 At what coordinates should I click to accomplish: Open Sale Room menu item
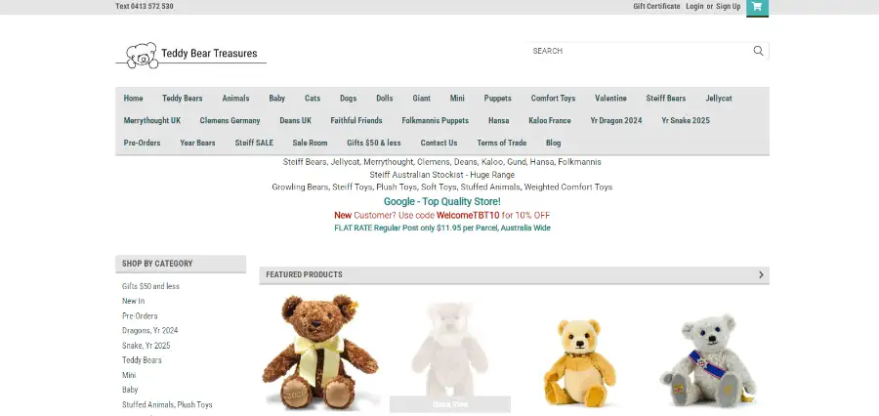point(310,143)
